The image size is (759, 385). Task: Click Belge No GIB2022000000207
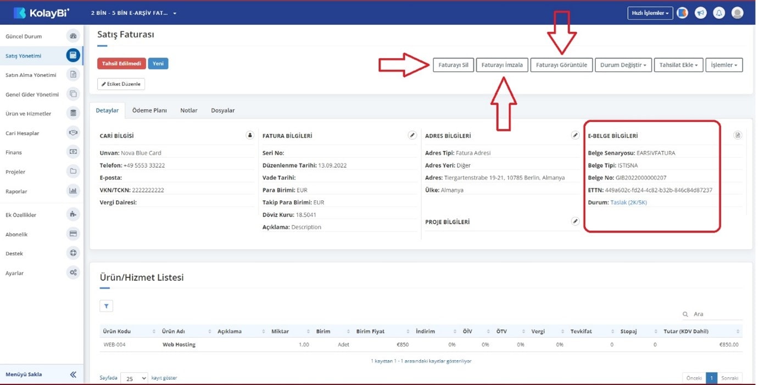click(641, 178)
